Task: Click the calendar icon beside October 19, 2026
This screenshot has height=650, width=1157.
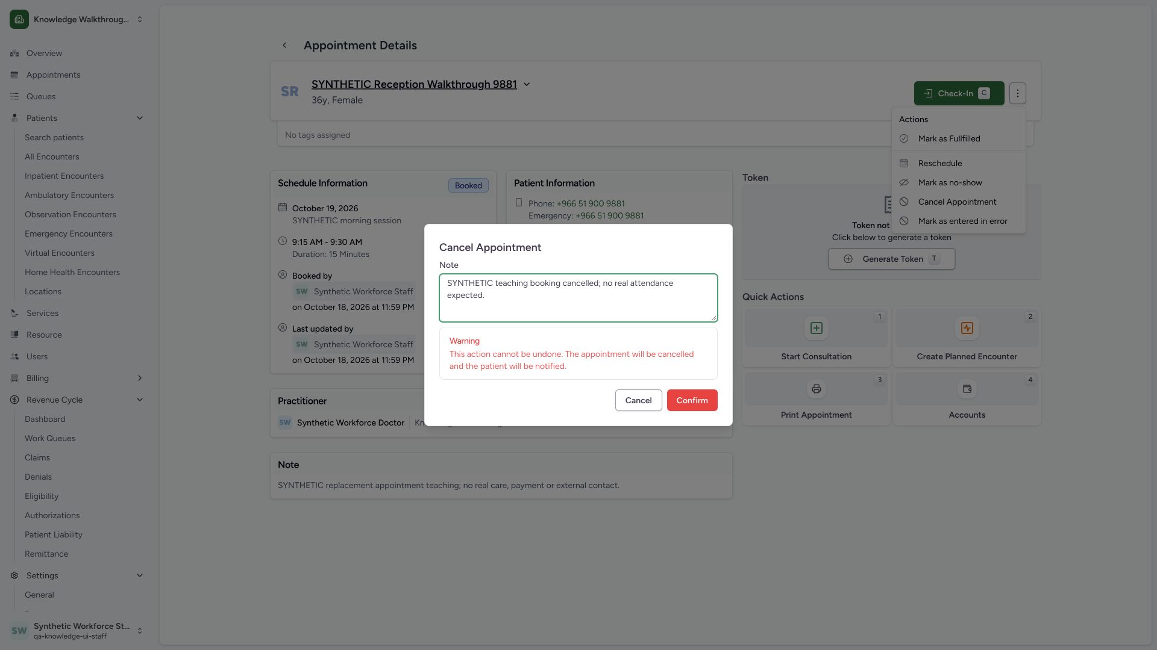Action: (x=283, y=208)
